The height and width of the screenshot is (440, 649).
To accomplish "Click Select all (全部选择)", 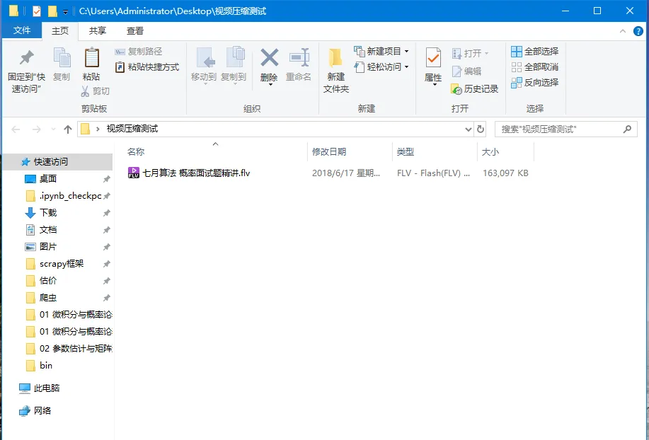I will [x=535, y=51].
